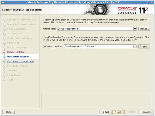Click the Download Software Updates step text
The image size is (155, 116).
[22, 24]
